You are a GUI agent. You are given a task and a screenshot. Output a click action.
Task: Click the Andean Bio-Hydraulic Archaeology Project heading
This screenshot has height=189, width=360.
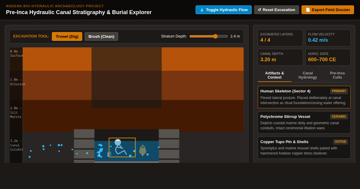point(55,6)
